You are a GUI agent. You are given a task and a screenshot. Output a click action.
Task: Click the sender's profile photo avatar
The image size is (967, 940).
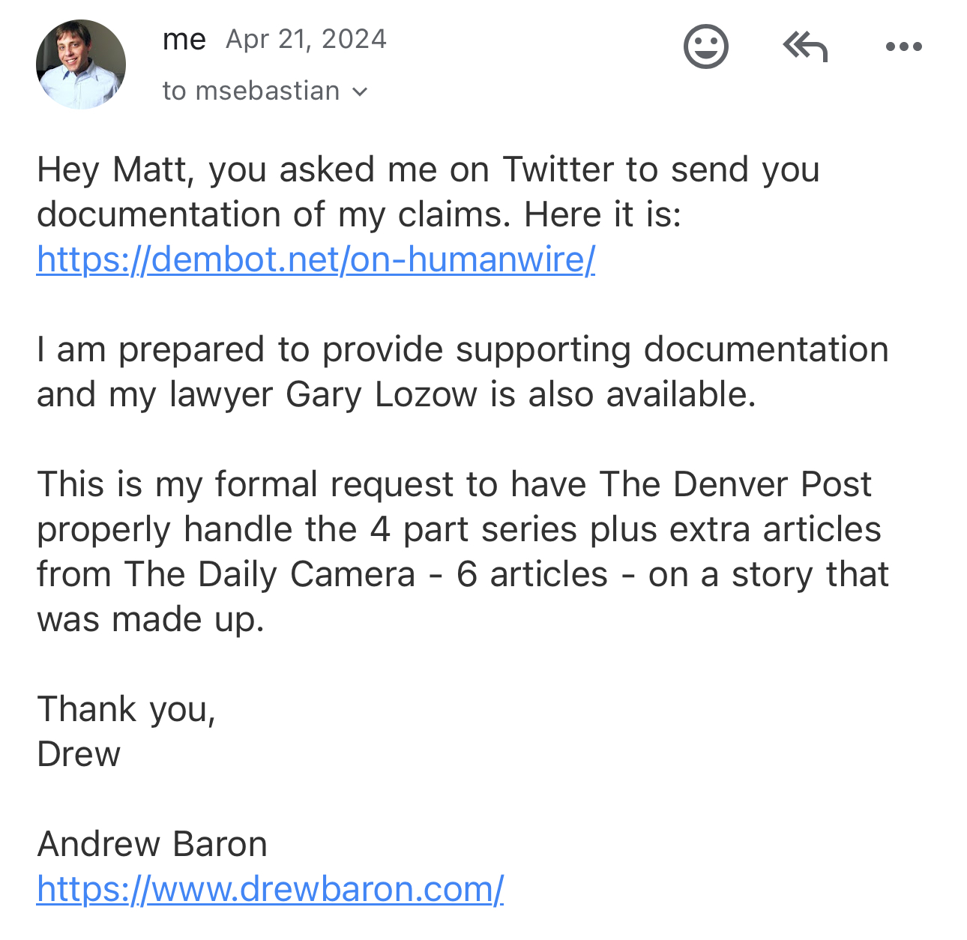(81, 64)
